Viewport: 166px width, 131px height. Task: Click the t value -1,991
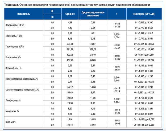pyautogui.click(x=117, y=45)
